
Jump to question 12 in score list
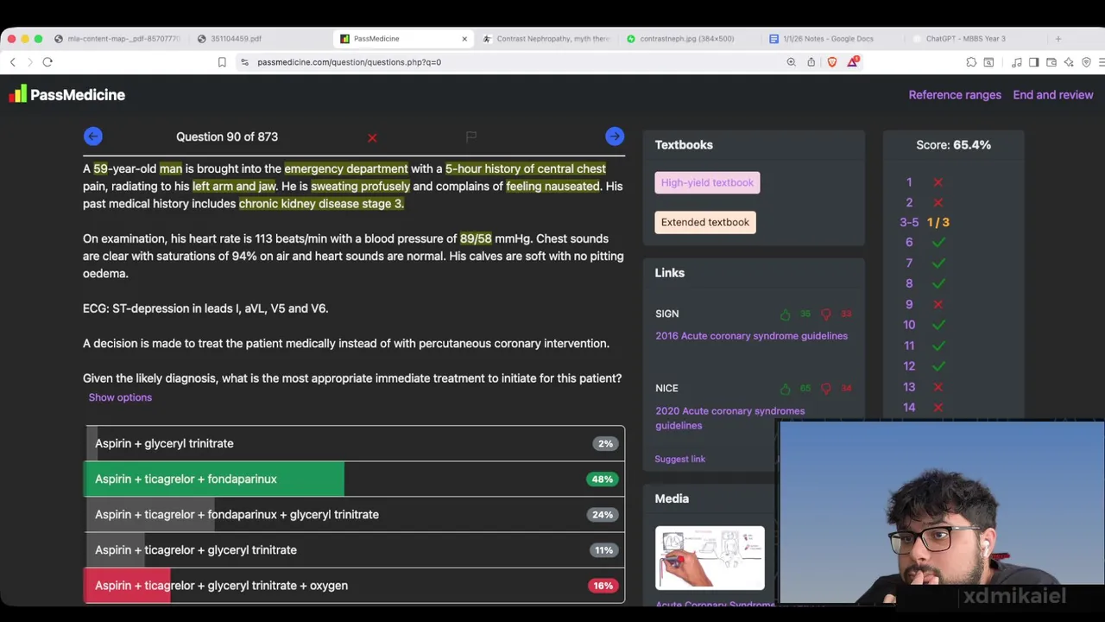pos(909,366)
